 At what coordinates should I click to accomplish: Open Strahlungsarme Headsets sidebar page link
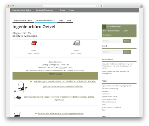click(111, 107)
